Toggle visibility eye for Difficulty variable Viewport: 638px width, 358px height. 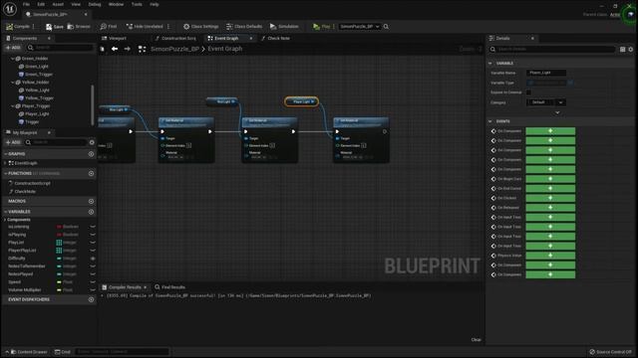click(x=93, y=259)
